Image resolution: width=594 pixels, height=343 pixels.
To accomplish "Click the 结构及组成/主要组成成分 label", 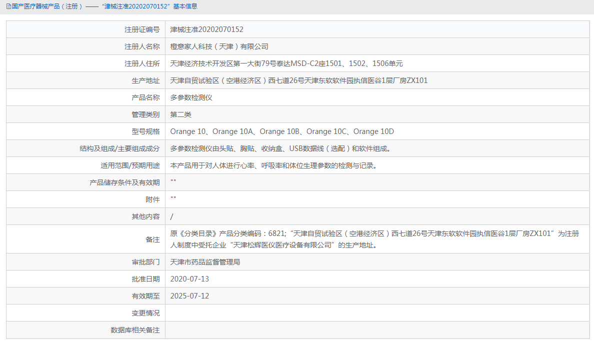I will 119,148.
